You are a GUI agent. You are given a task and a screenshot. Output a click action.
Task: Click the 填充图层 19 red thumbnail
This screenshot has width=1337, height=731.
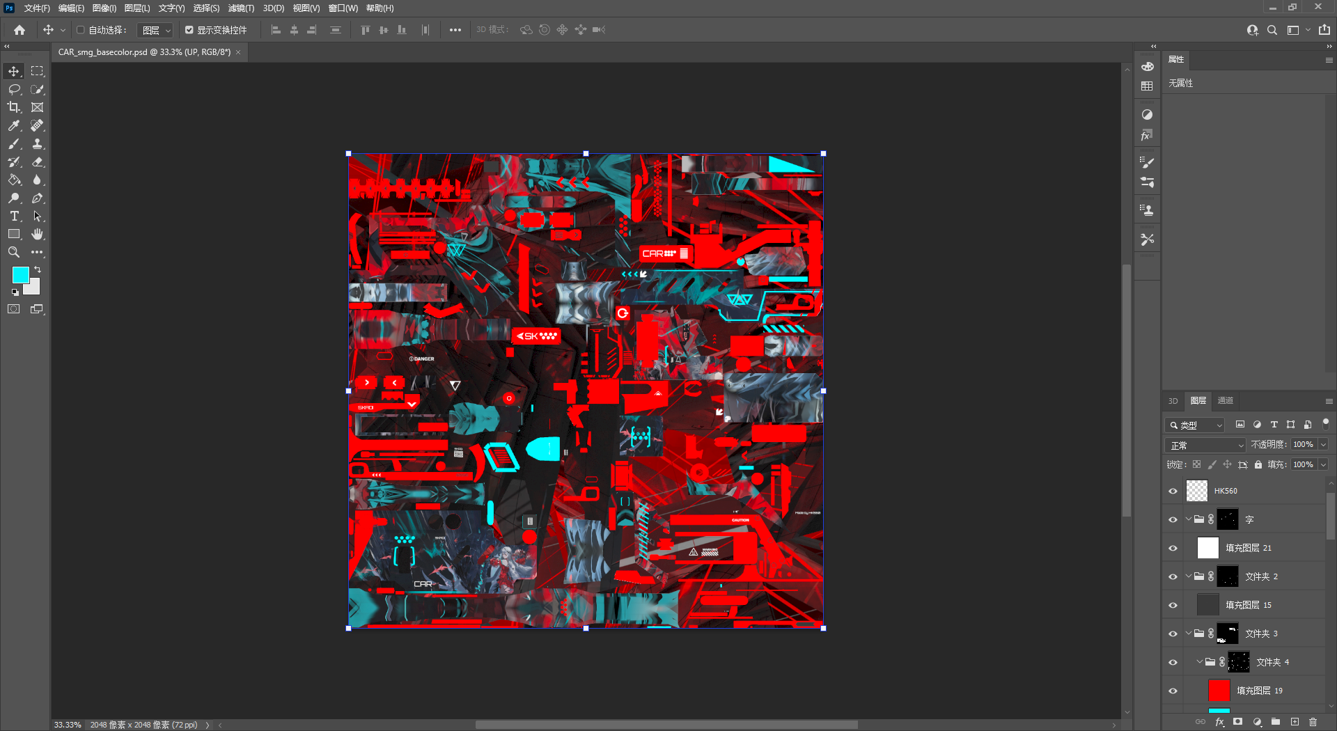1219,691
